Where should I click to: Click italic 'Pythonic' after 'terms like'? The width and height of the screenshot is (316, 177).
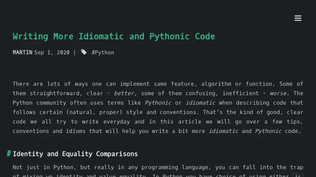pos(158,103)
